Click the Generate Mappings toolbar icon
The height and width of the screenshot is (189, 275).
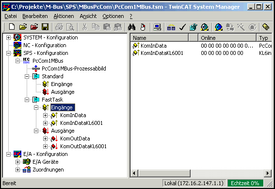pyautogui.click(x=171, y=27)
